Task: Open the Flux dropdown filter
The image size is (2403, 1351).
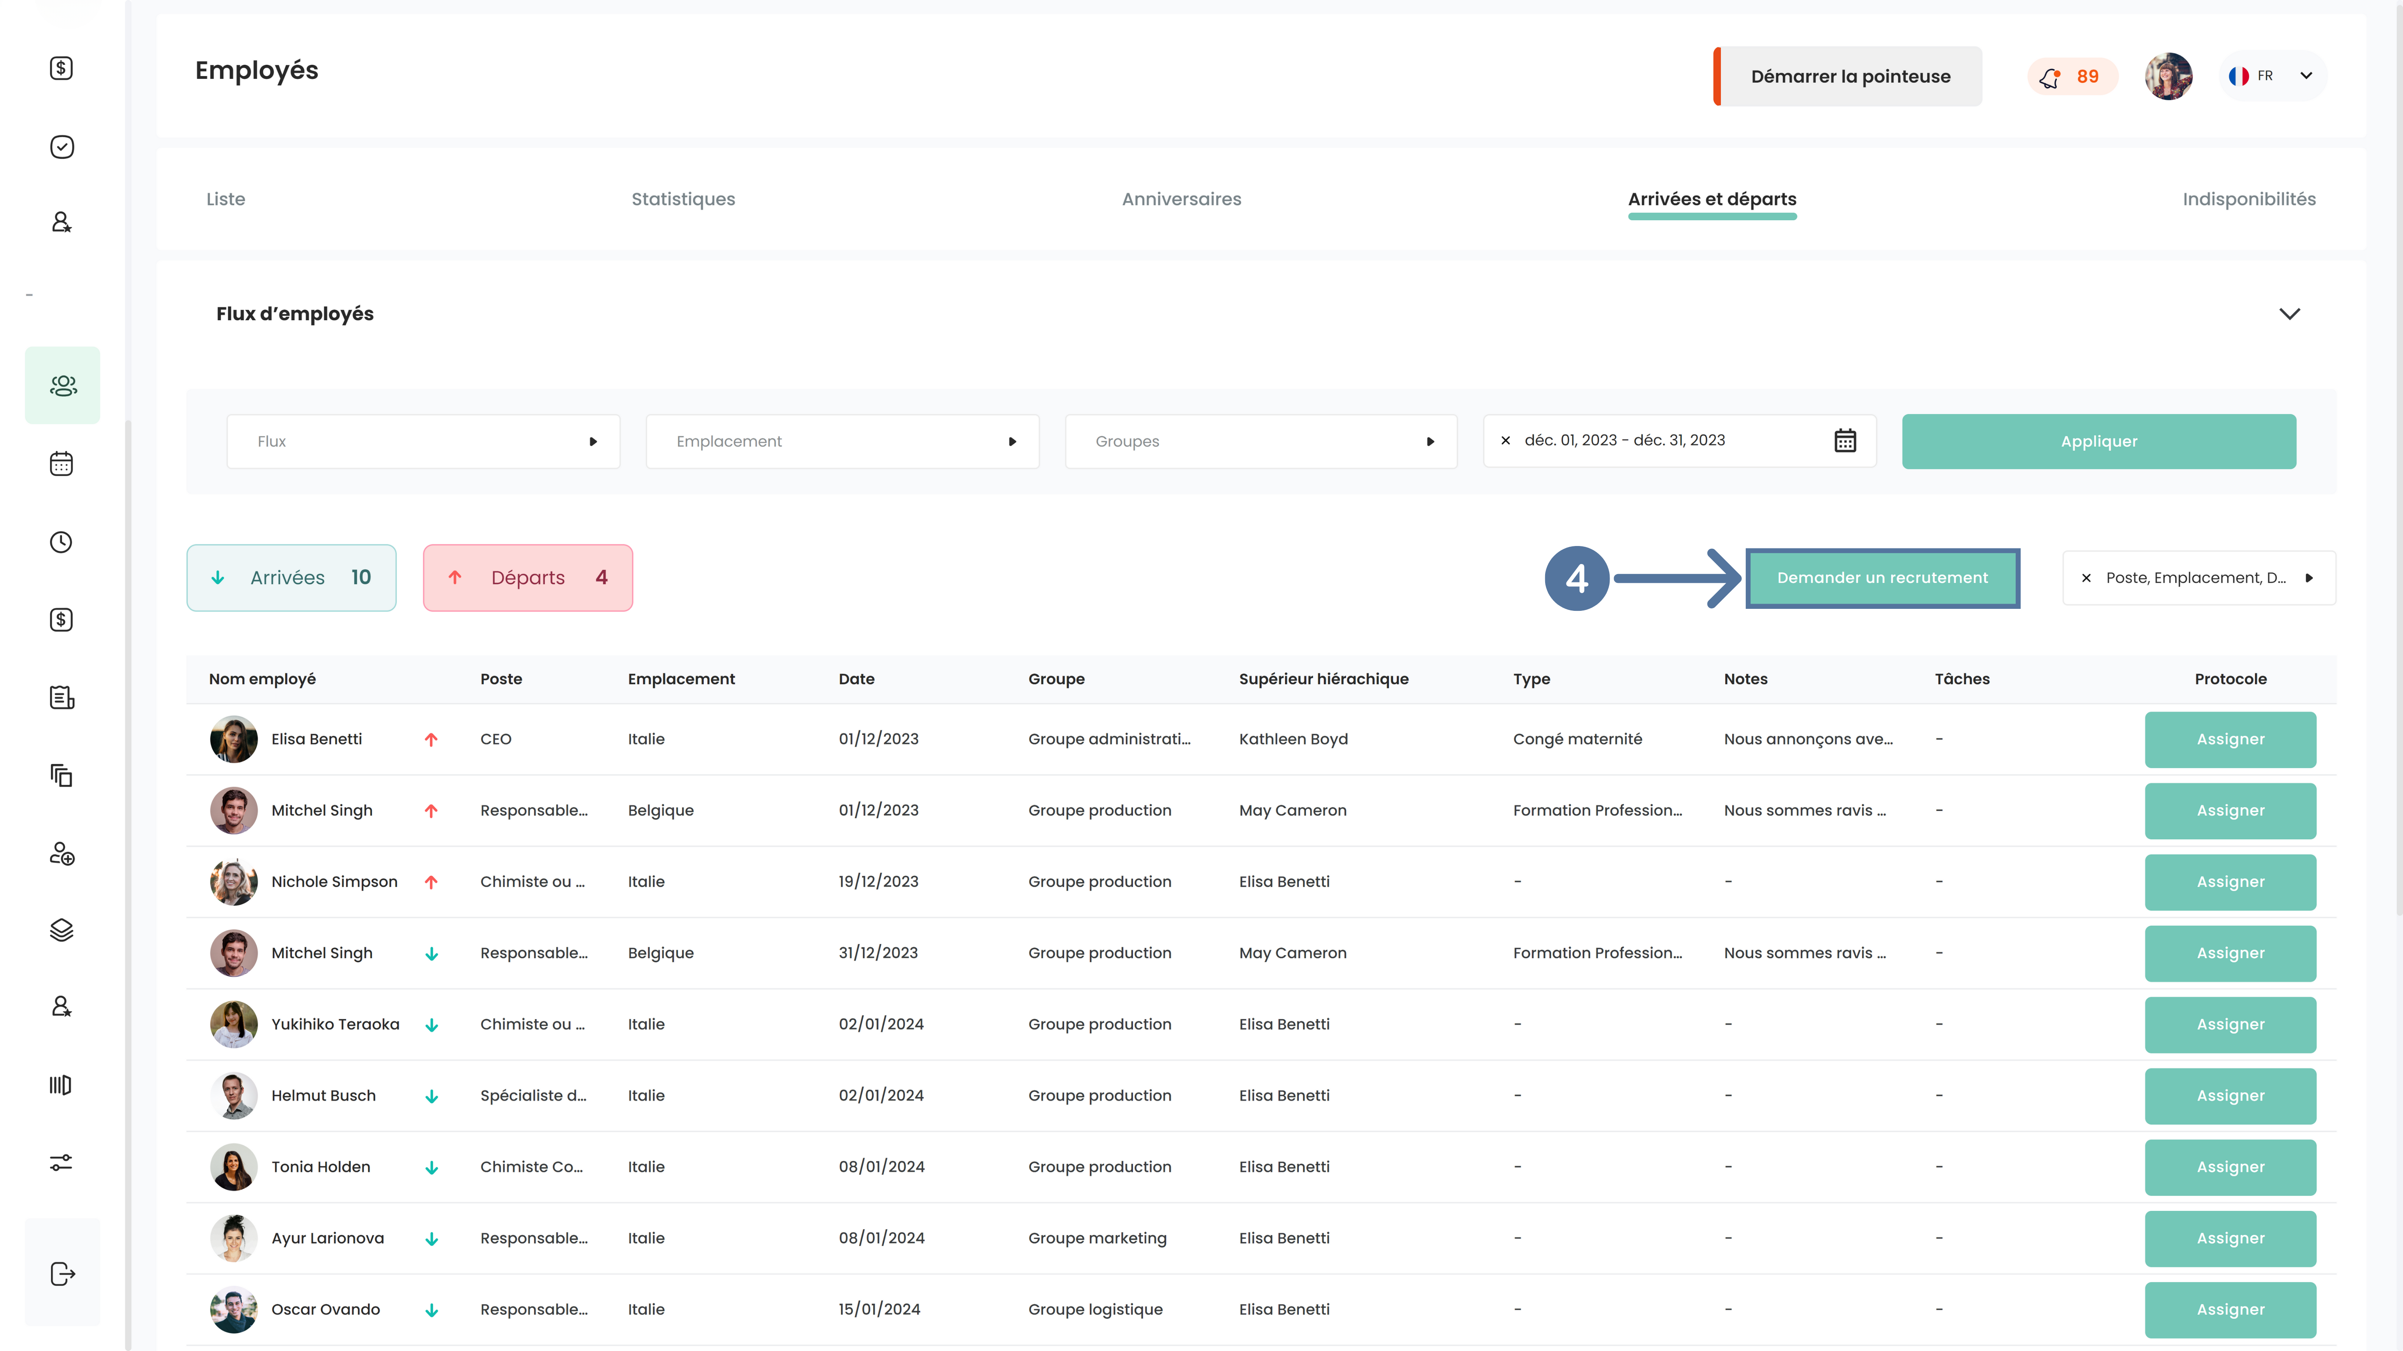Action: pyautogui.click(x=423, y=441)
